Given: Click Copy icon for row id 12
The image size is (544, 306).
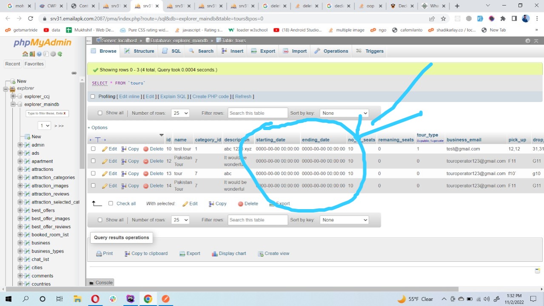Looking at the screenshot, I should coord(124,161).
